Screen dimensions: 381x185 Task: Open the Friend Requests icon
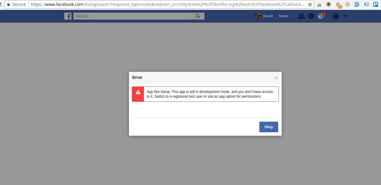click(301, 16)
